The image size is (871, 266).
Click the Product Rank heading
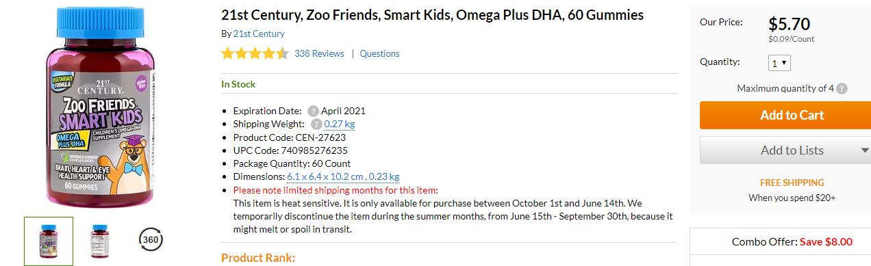tap(258, 258)
